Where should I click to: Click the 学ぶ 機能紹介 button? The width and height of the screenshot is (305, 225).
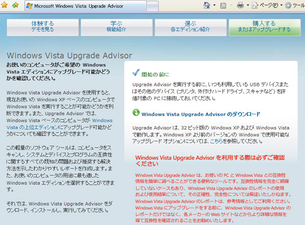(x=116, y=27)
